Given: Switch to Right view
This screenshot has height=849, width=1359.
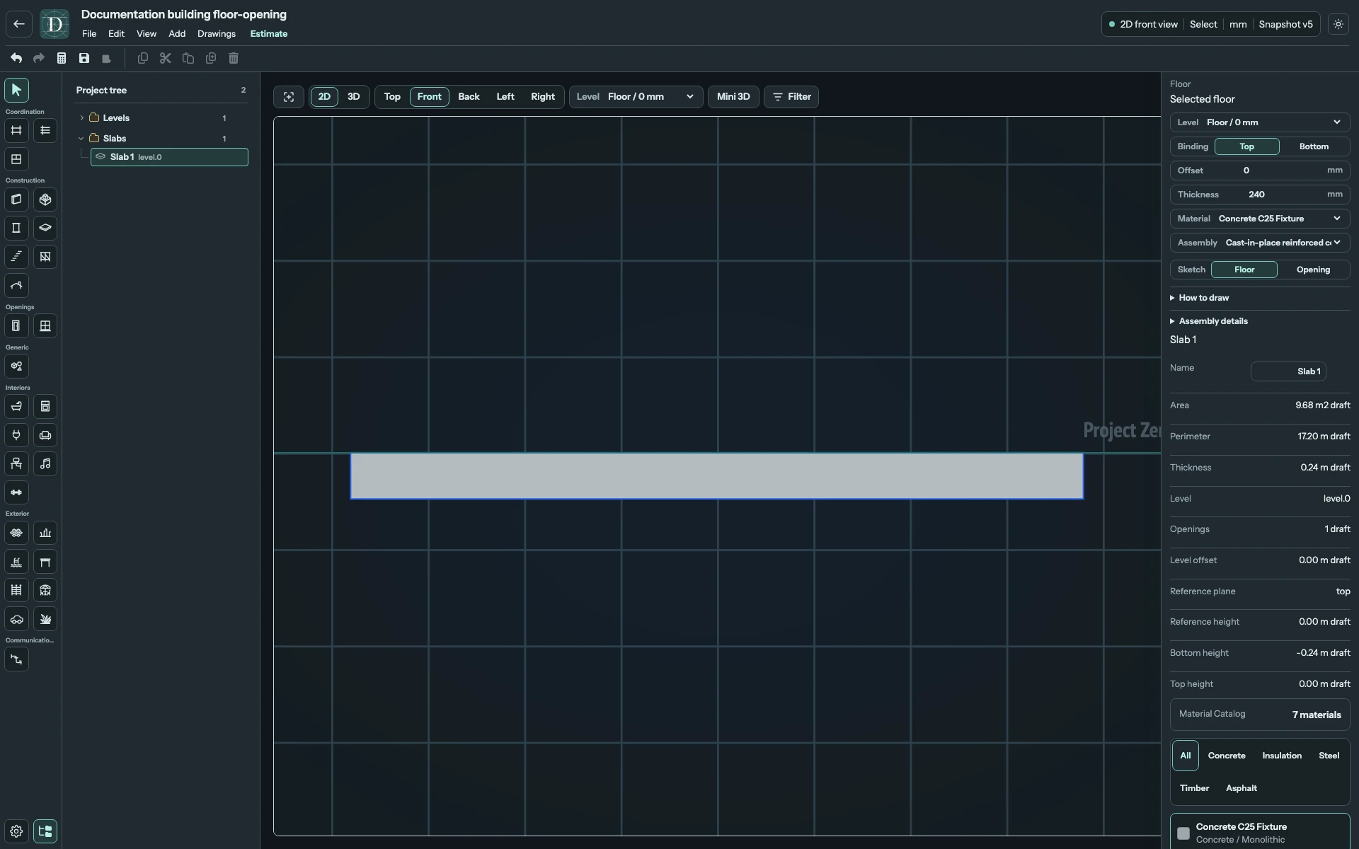Looking at the screenshot, I should pyautogui.click(x=543, y=97).
